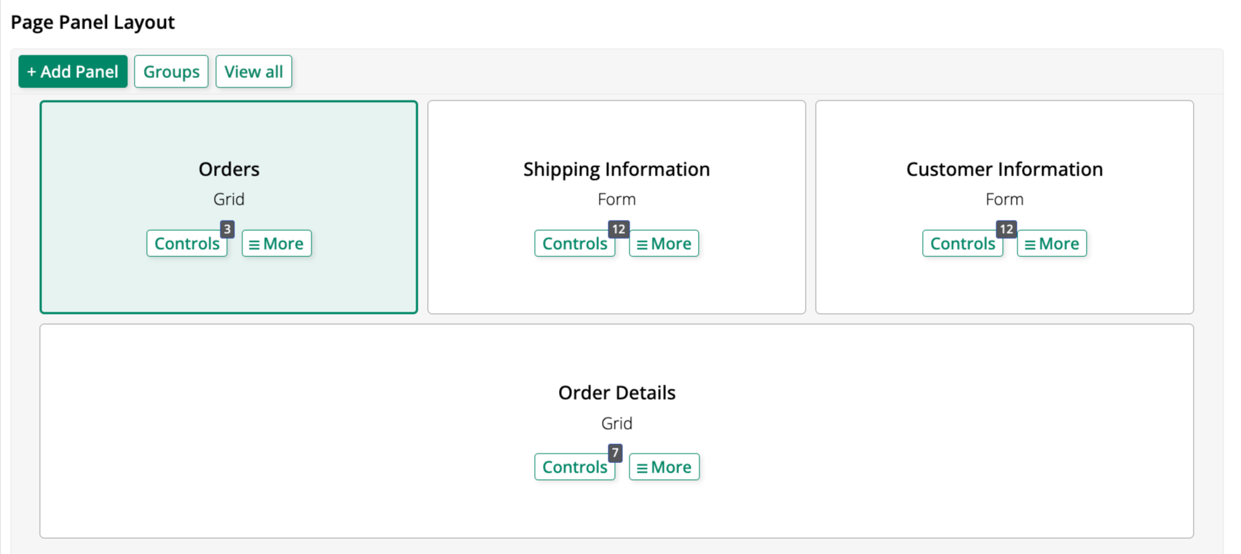Click Customer Information controls count badge 12
1241x554 pixels.
pyautogui.click(x=1007, y=229)
